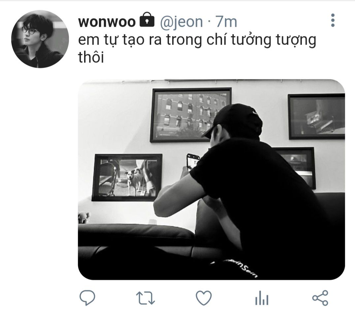The height and width of the screenshot is (315, 355).
Task: View tweet analytics bar-chart icon
Action: [x=262, y=298]
